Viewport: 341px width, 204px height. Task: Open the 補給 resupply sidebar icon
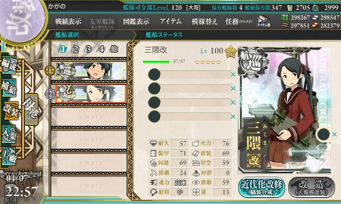pyautogui.click(x=9, y=88)
